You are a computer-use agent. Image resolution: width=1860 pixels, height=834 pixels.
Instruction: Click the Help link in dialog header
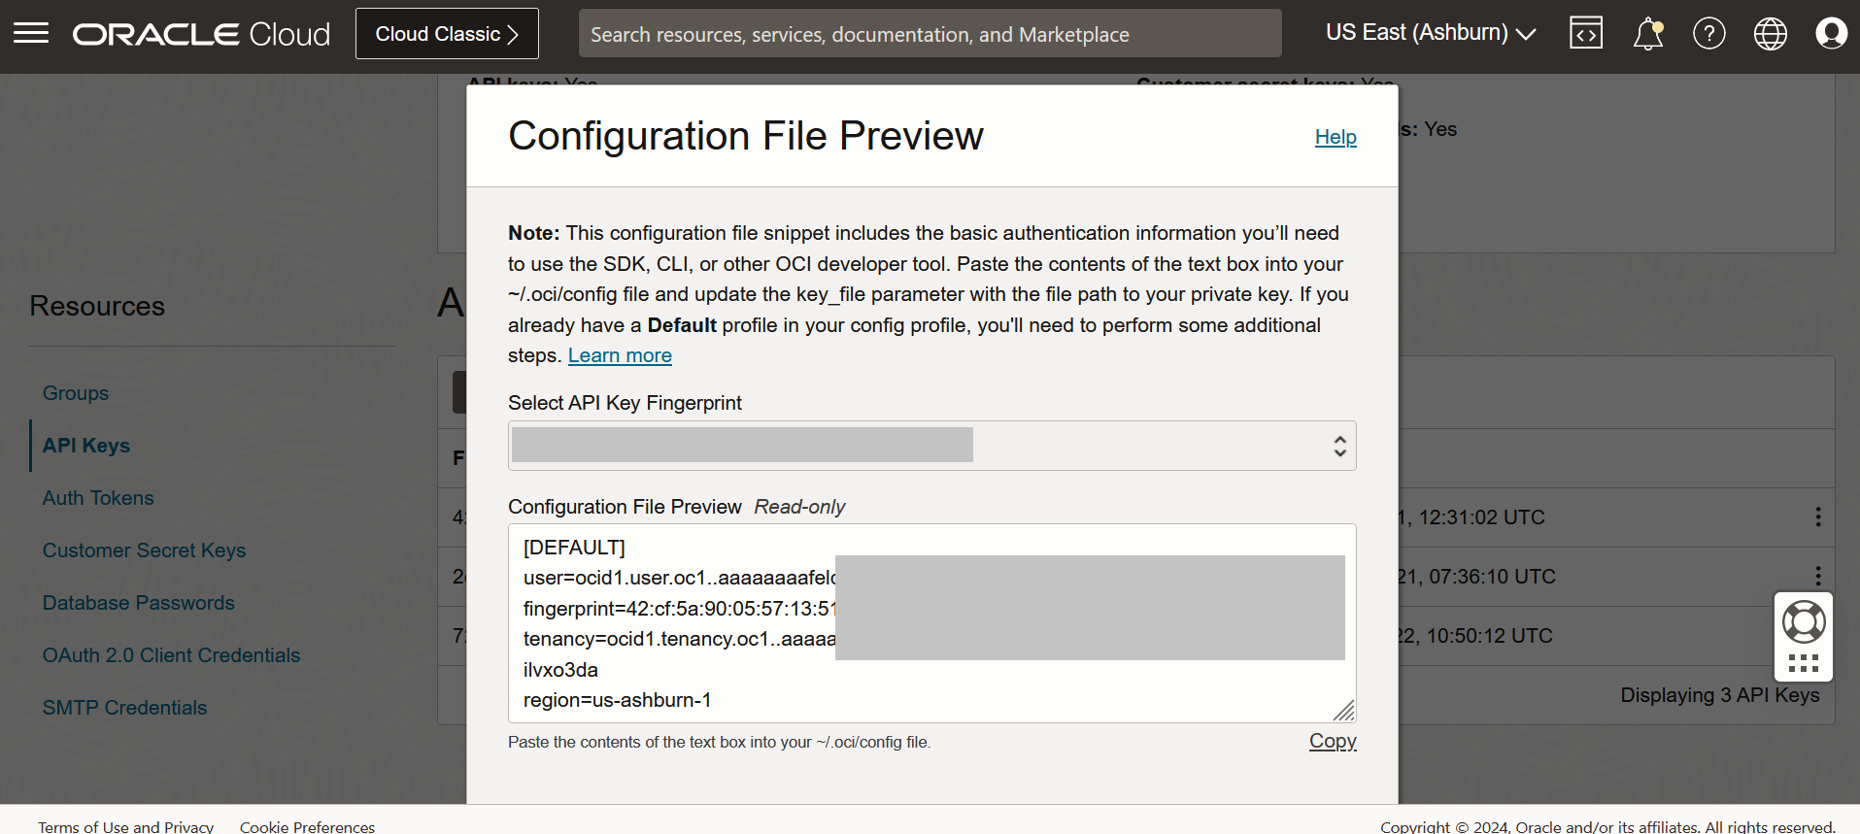pos(1336,137)
